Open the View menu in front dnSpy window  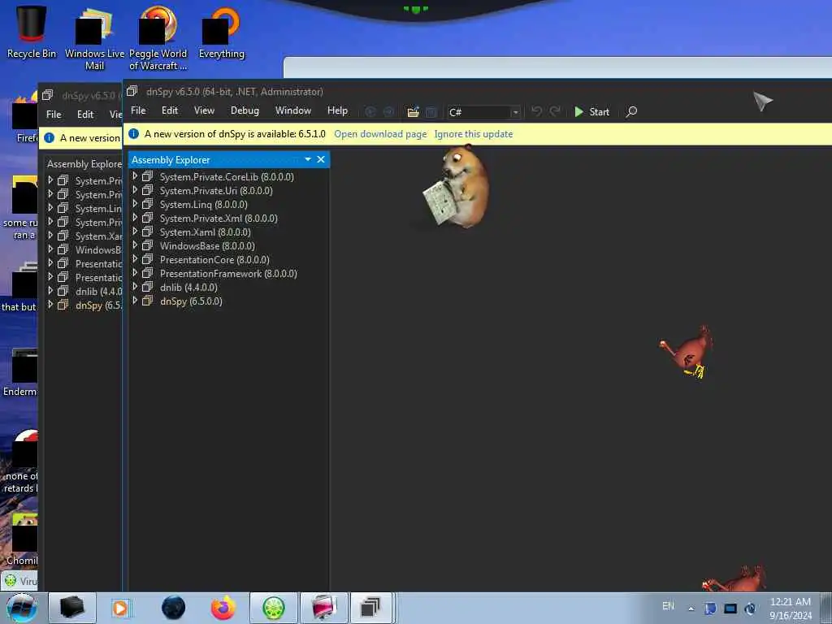[x=204, y=110]
